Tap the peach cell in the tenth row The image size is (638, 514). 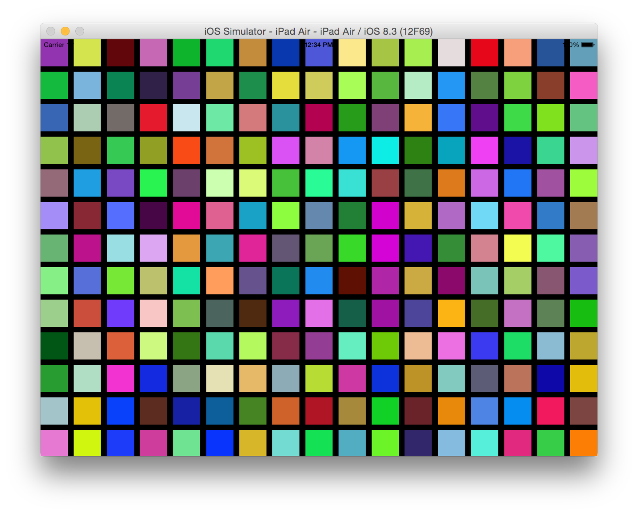(418, 346)
